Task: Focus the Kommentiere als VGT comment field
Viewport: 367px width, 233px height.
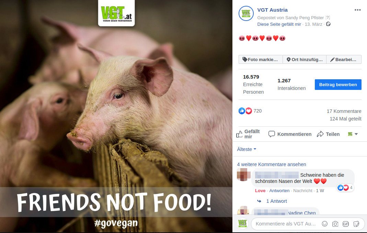Action: pyautogui.click(x=286, y=224)
